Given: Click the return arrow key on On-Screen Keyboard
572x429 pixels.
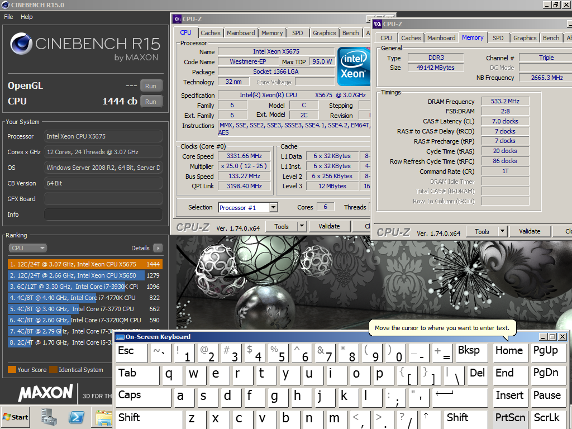Looking at the screenshot, I should pos(460,397).
